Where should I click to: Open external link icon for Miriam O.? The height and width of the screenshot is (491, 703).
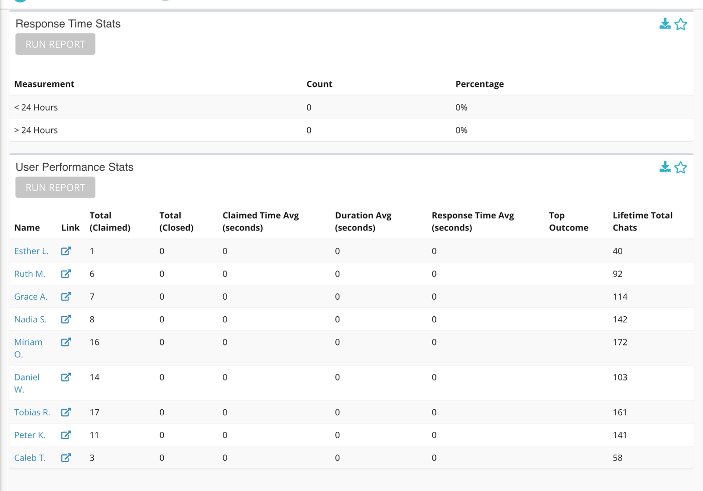click(x=66, y=342)
